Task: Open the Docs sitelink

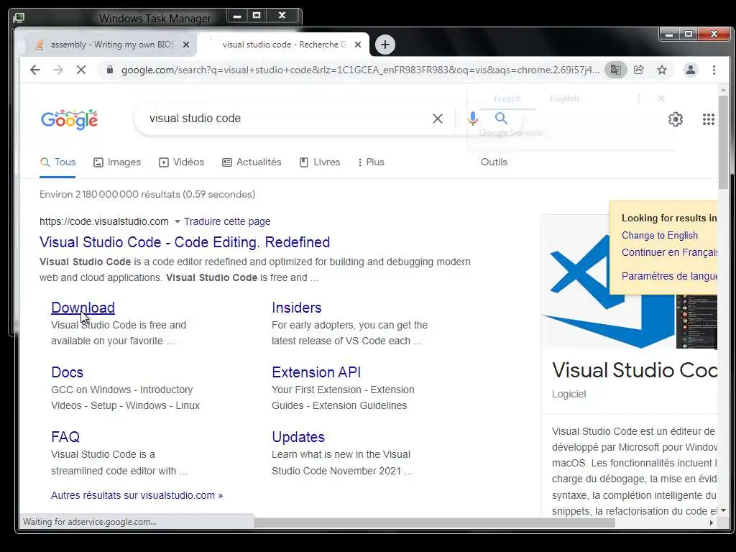Action: 67,372
